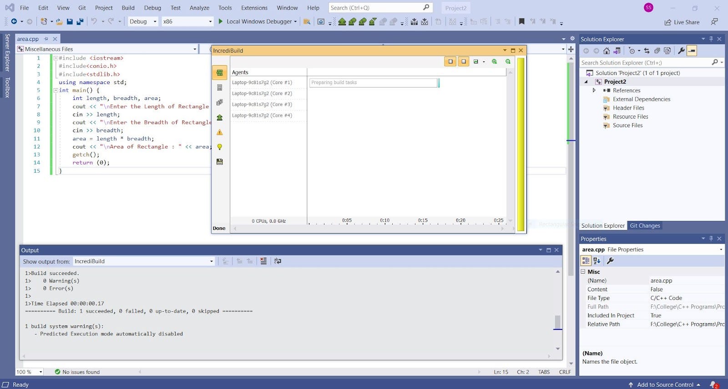Switch to the Git Changes tab
This screenshot has height=389, width=728.
tap(645, 225)
